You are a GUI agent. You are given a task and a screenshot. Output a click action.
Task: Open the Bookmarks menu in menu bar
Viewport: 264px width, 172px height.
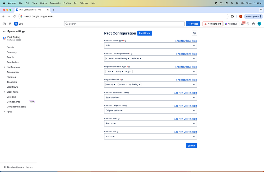[55, 3]
